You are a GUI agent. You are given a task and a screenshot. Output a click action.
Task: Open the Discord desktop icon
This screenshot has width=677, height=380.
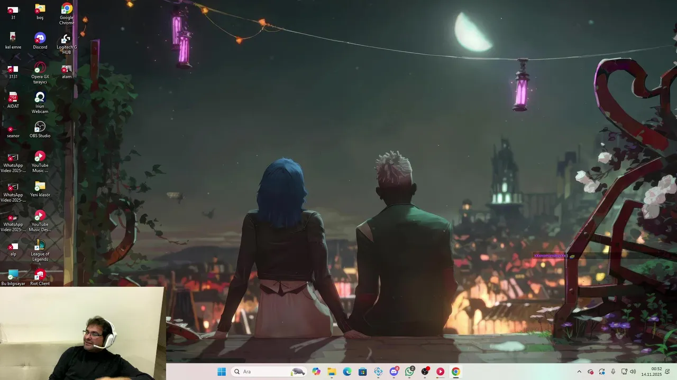pos(40,41)
